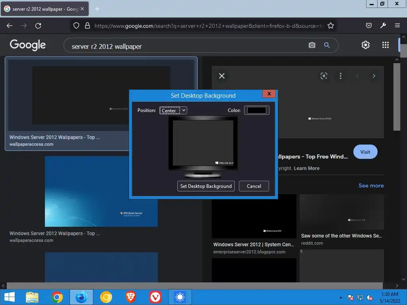Viewport: 407px width, 305px height.
Task: Switch to Firefox in the taskbar
Action: (81, 297)
